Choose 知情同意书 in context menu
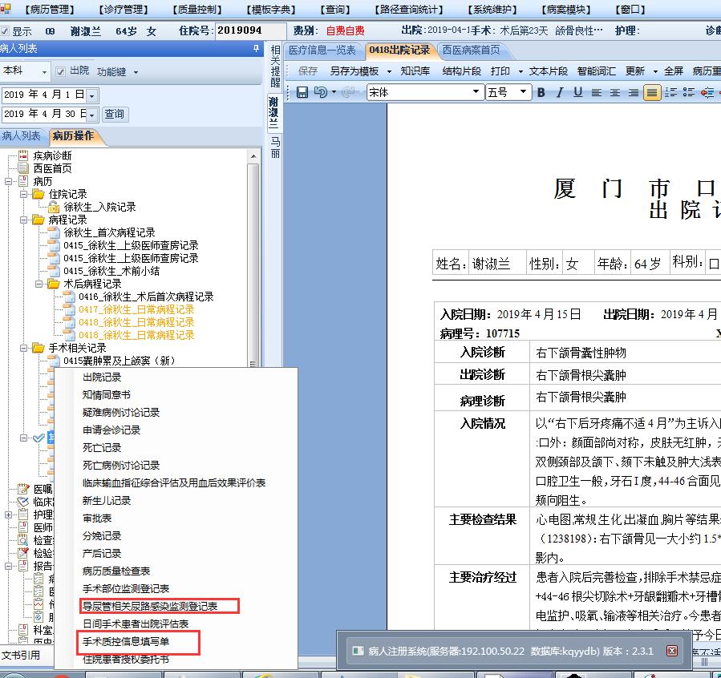Image resolution: width=721 pixels, height=678 pixels. 106,394
